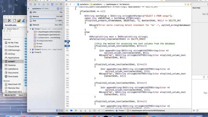Select stack frame 18 UIApplicationMain
This screenshot has width=208, height=117.
43,41
